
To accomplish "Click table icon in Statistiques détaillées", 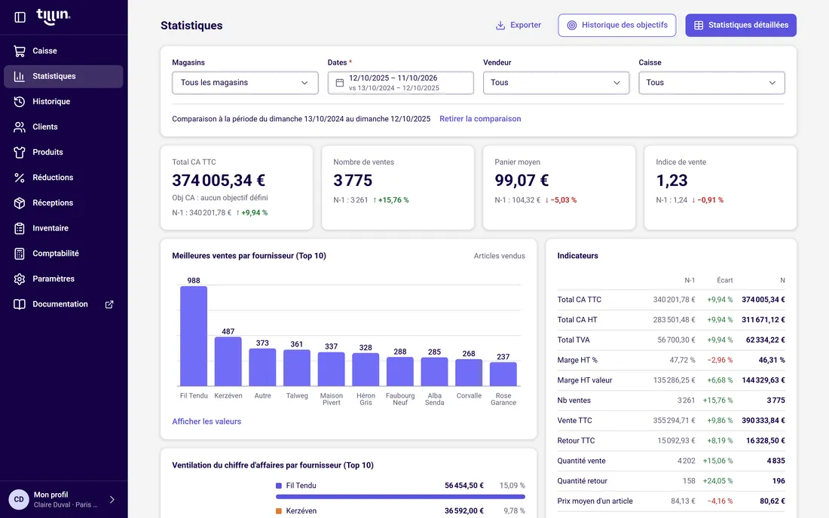I will (x=699, y=26).
